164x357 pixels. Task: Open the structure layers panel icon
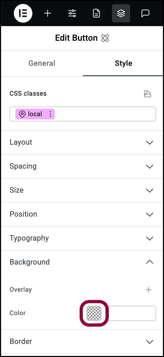click(x=121, y=13)
